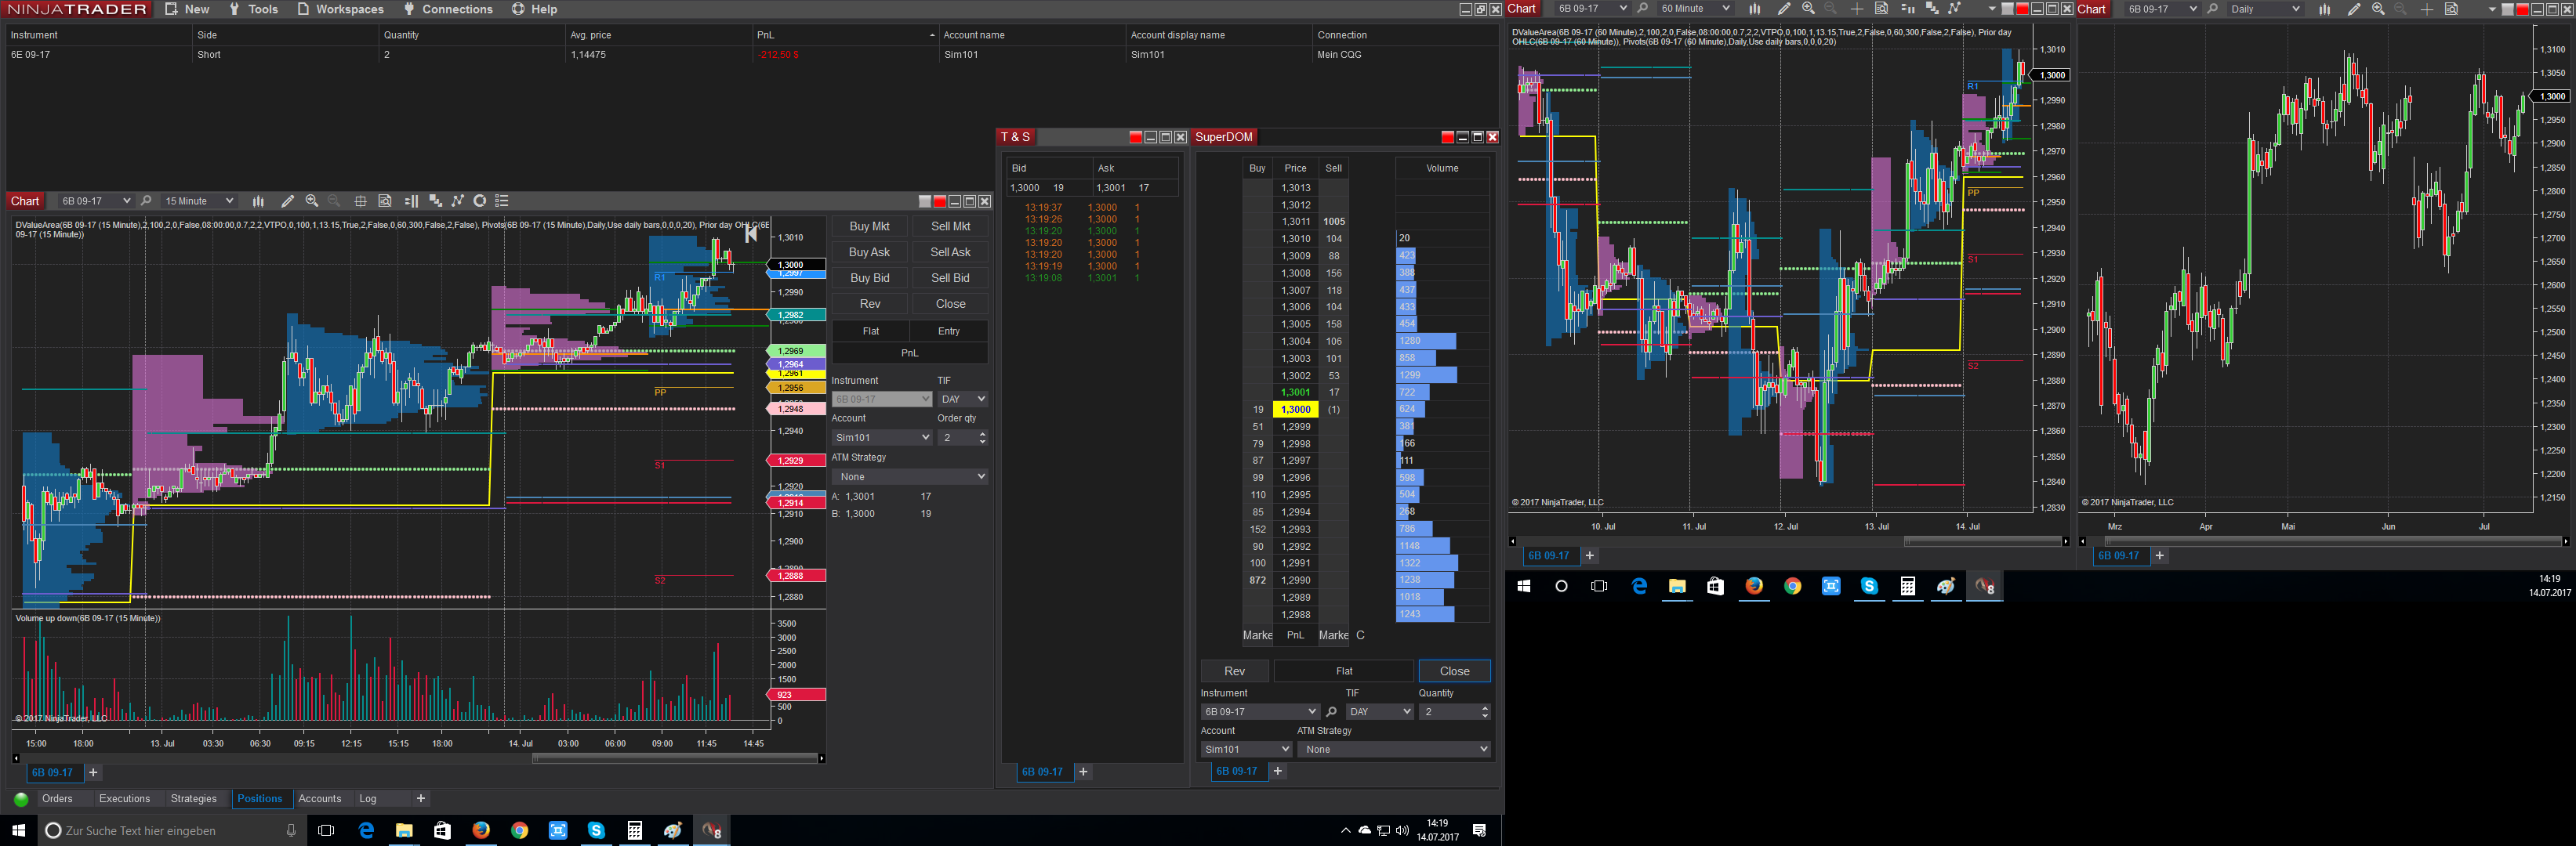
Task: Open ATM Strategy dropdown in SuperDOM
Action: pyautogui.click(x=1394, y=749)
